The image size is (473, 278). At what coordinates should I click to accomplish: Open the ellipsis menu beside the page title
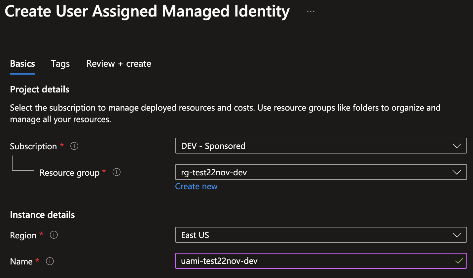click(311, 11)
